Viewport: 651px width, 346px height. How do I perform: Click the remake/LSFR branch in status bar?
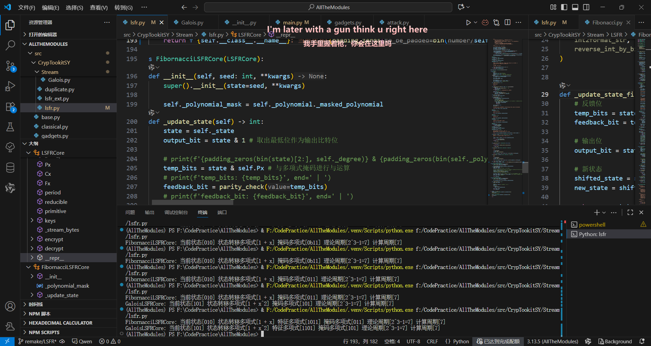click(x=37, y=341)
